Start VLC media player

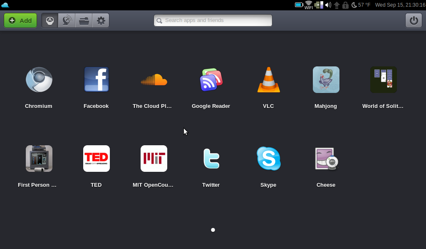(x=268, y=80)
